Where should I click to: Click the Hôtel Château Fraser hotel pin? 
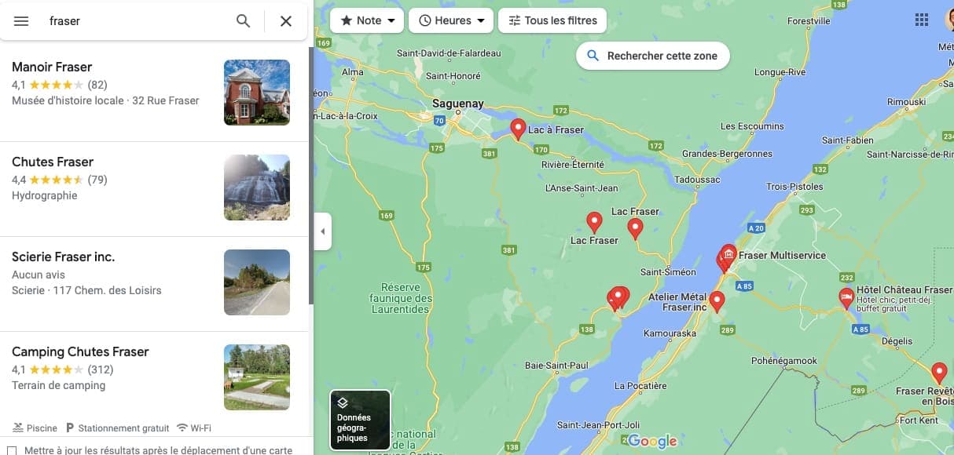(x=846, y=298)
